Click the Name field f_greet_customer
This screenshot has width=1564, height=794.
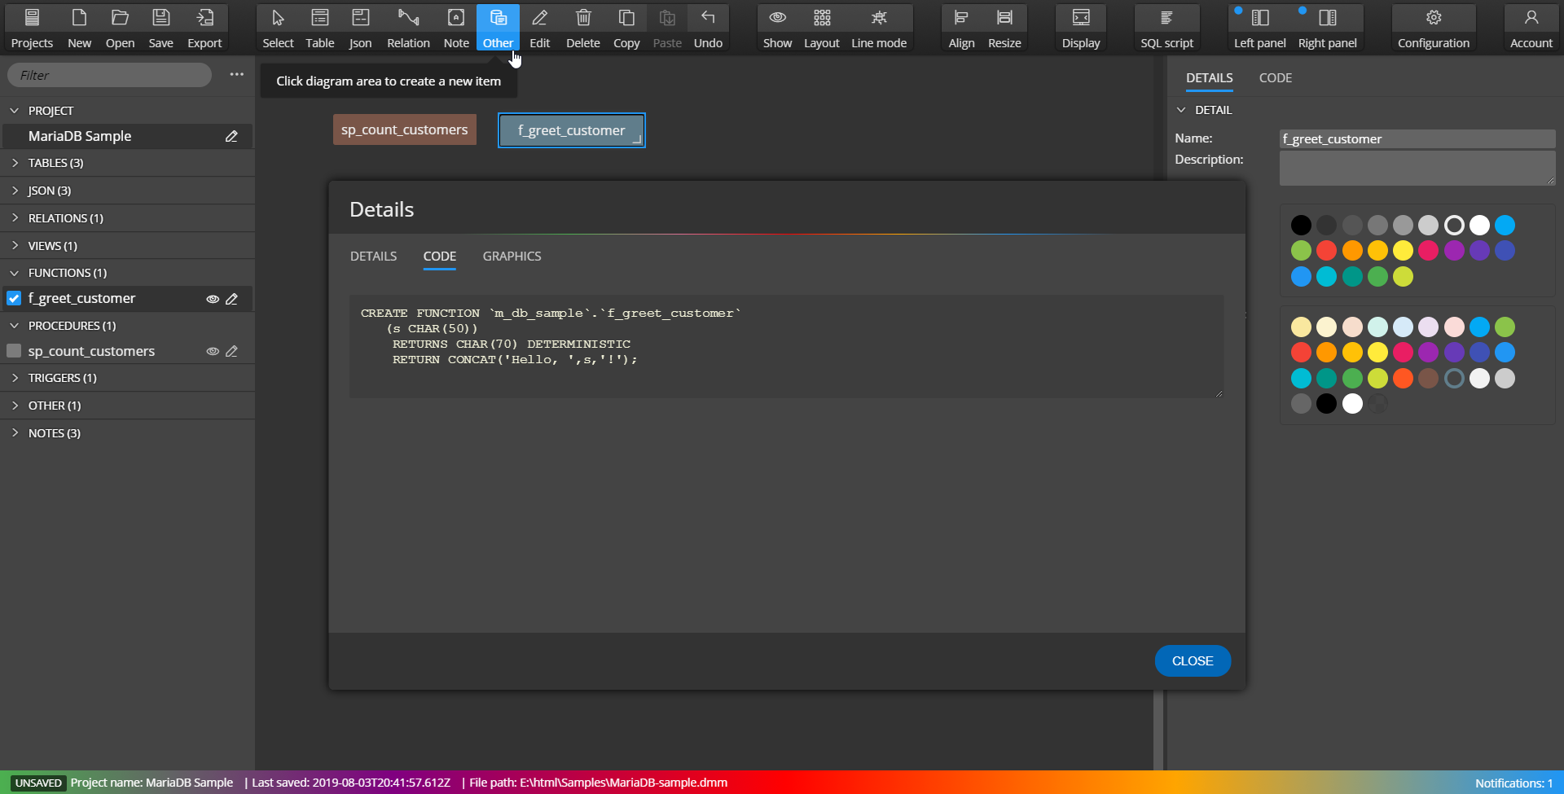(x=1417, y=138)
